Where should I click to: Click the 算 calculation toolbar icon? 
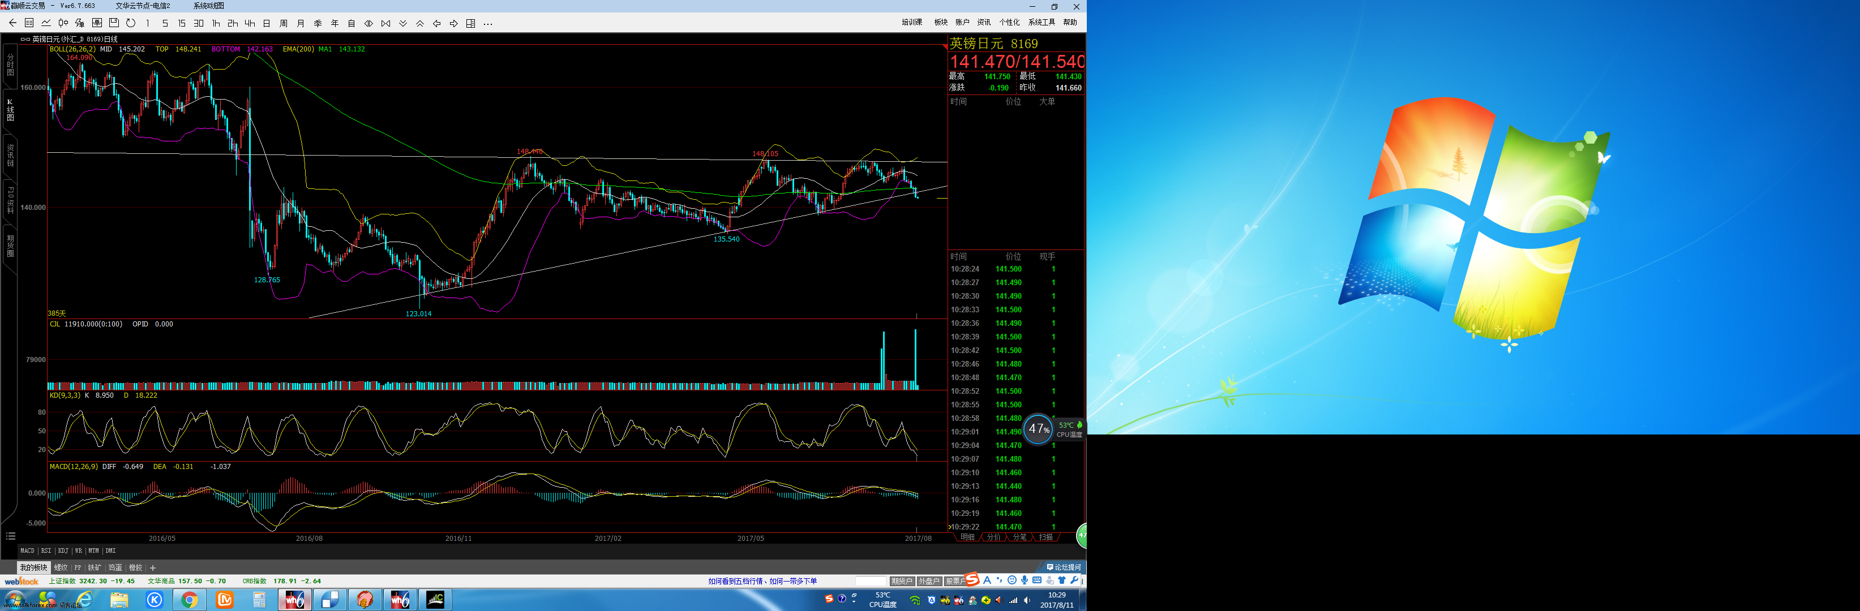coord(79,23)
